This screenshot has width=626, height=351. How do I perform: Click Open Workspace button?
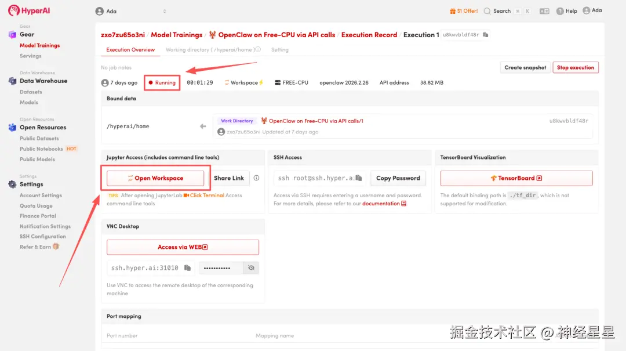155,178
